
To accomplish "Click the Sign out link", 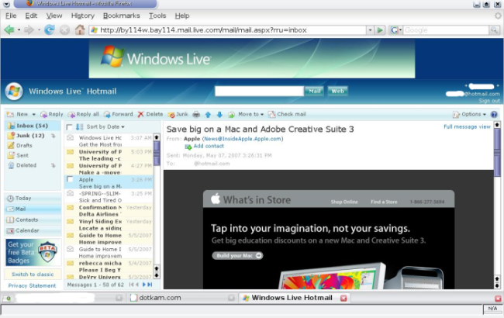I will tap(489, 101).
